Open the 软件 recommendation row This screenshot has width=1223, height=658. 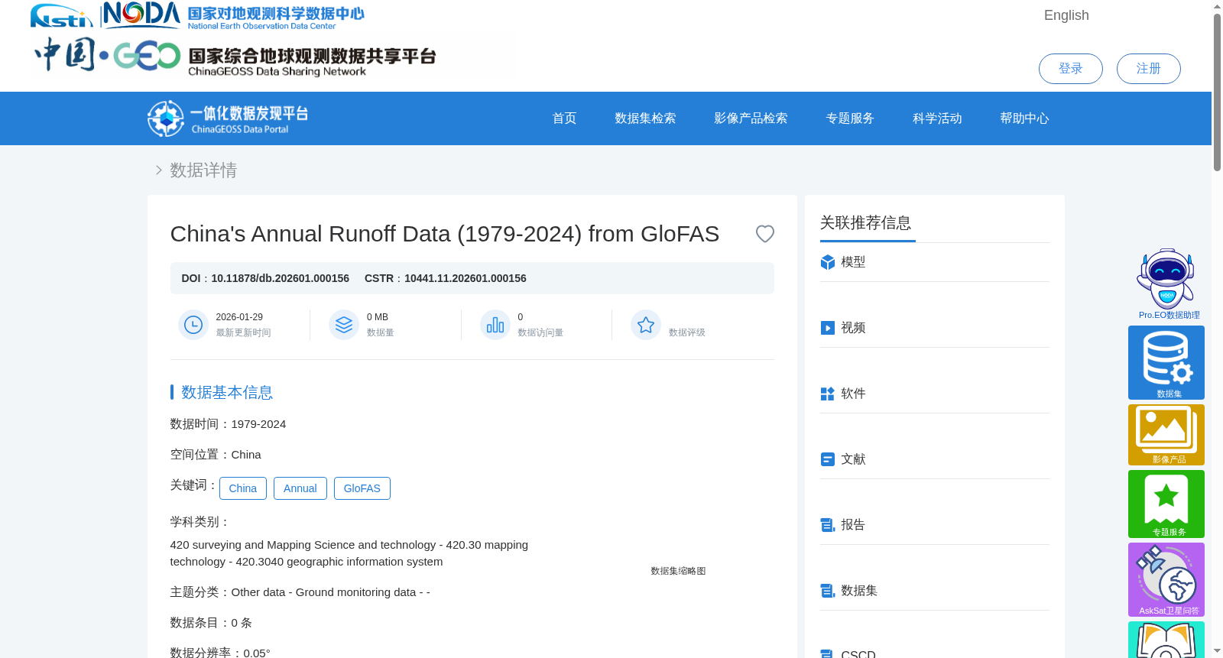[x=935, y=394]
